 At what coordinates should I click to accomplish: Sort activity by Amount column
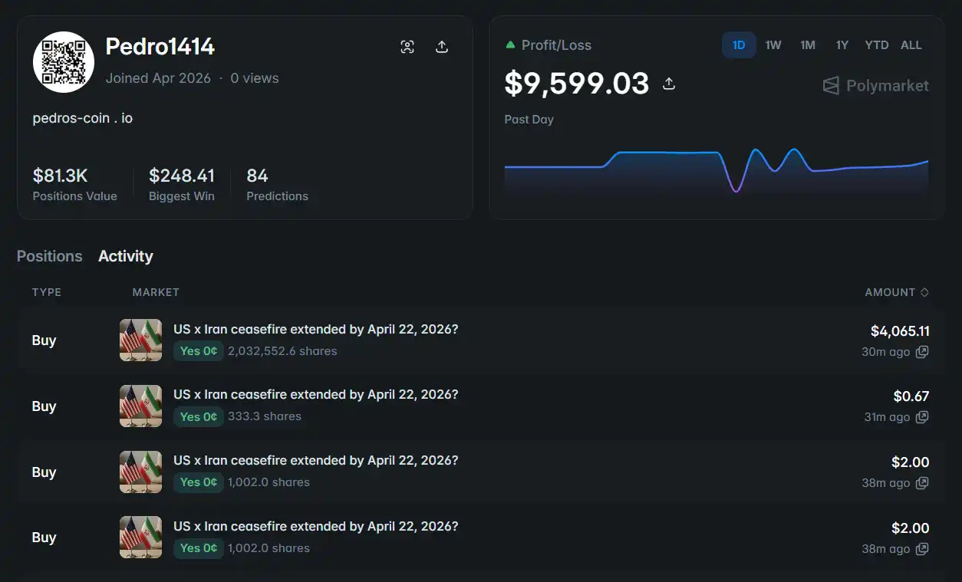coord(897,292)
